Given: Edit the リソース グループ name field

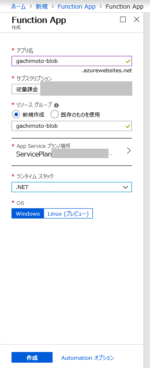Looking at the screenshot, I should click(72, 126).
